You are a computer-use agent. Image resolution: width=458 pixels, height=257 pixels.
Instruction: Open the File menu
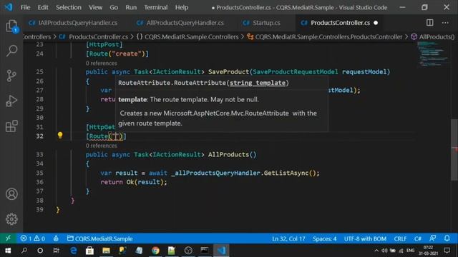click(25, 7)
